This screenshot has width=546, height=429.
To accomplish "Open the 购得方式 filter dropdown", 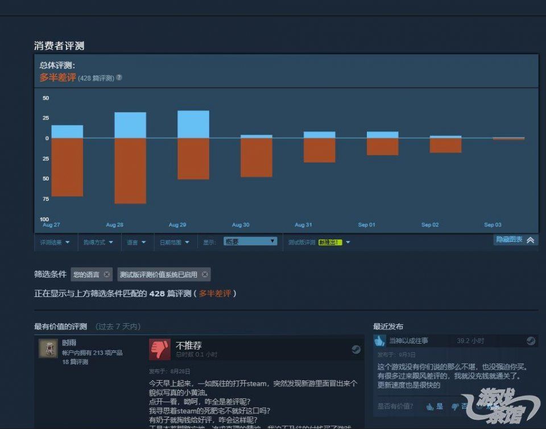I will [x=98, y=242].
